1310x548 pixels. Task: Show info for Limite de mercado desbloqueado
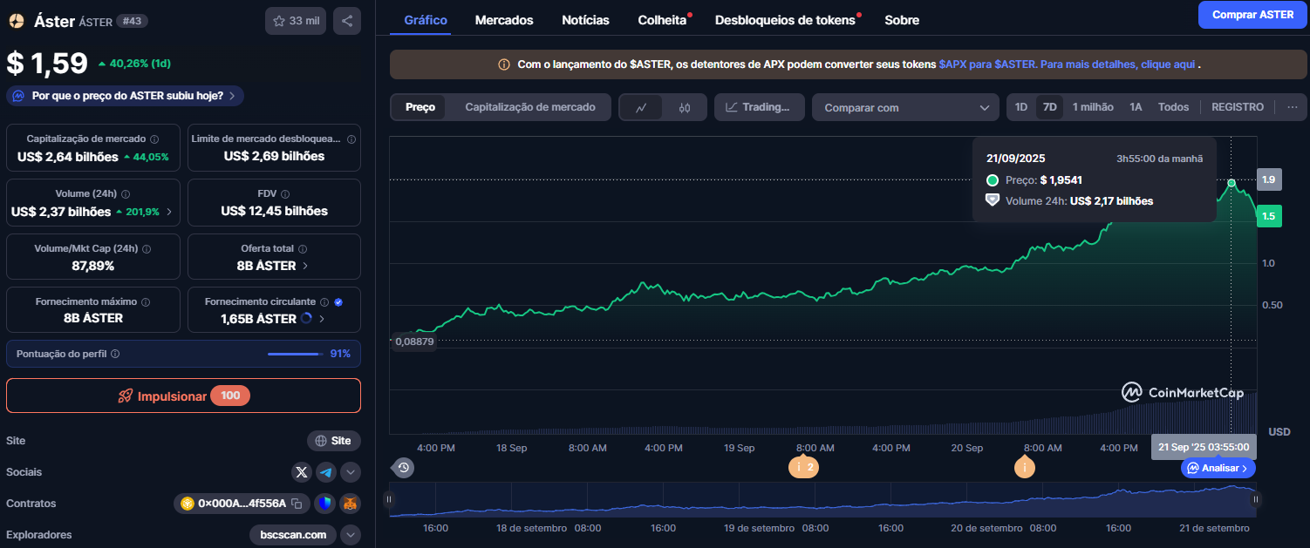click(351, 139)
